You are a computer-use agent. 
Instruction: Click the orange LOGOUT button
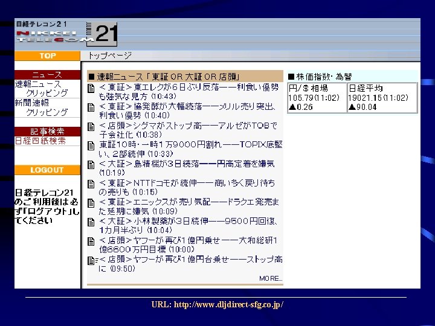coord(48,170)
